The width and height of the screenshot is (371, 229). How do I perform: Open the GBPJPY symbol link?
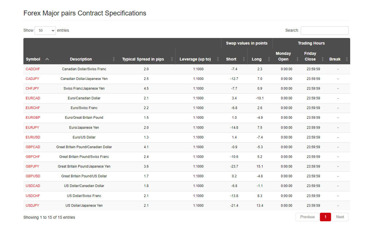33,166
